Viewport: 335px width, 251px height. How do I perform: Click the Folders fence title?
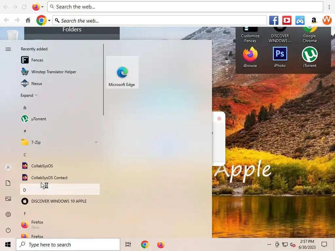pos(72,29)
